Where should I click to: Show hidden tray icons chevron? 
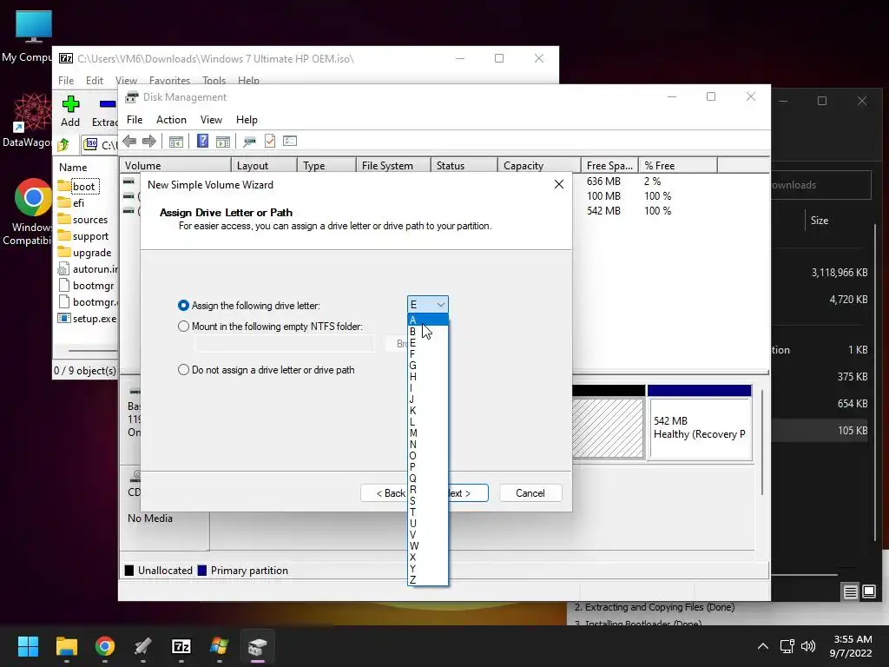tap(763, 646)
